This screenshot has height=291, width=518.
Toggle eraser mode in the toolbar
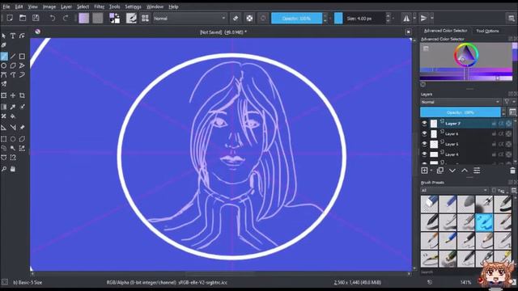click(236, 18)
